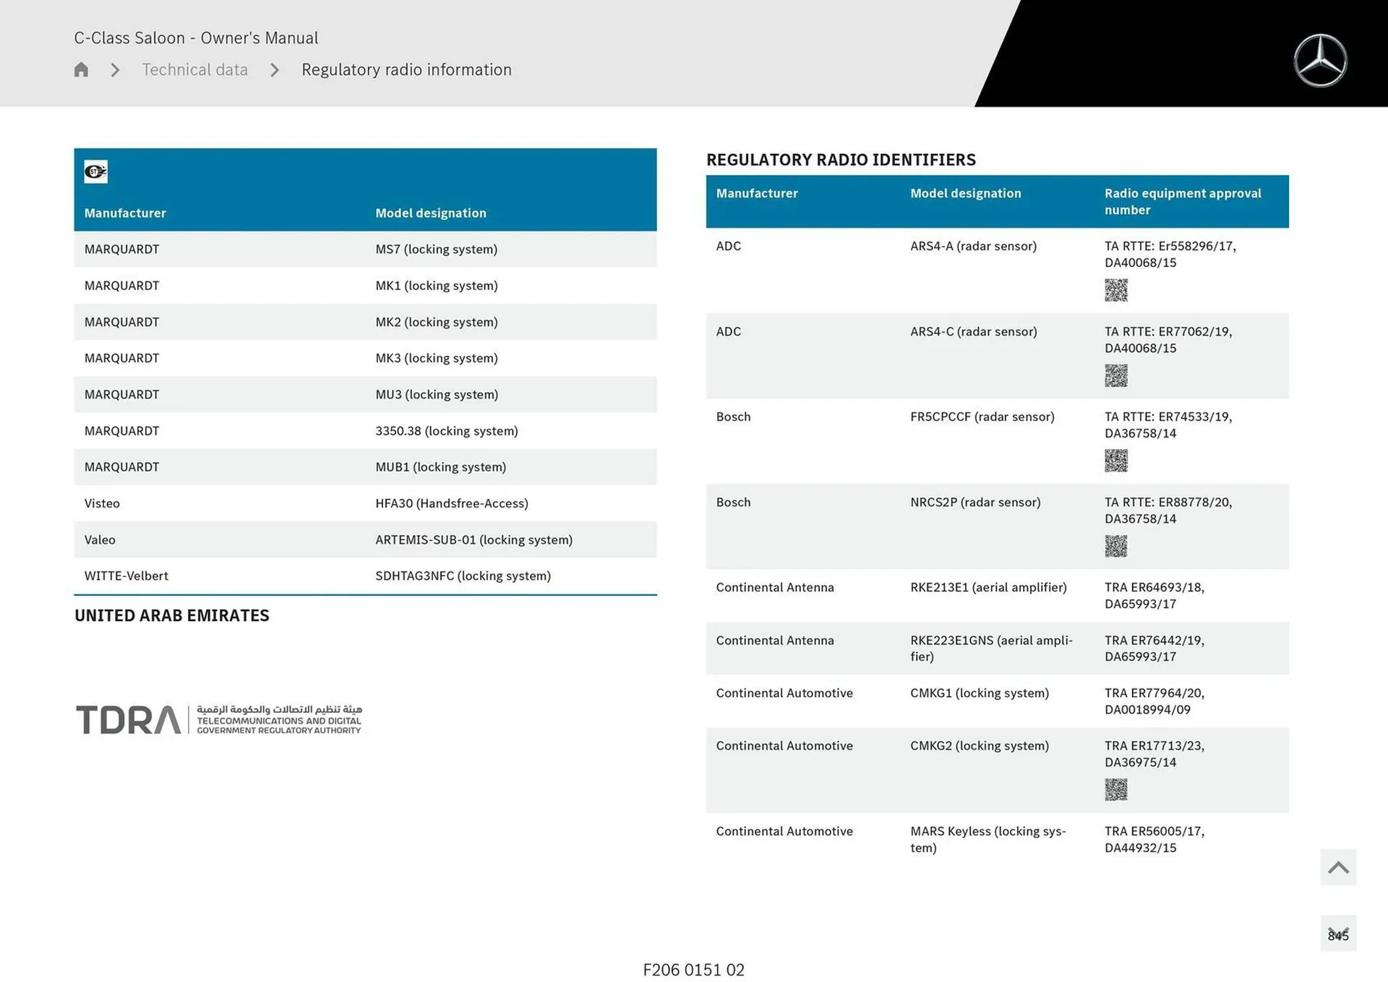Click the page number 845
1388x982 pixels.
point(1338,934)
